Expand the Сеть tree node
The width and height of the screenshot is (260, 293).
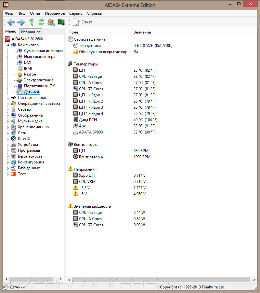pos(8,133)
